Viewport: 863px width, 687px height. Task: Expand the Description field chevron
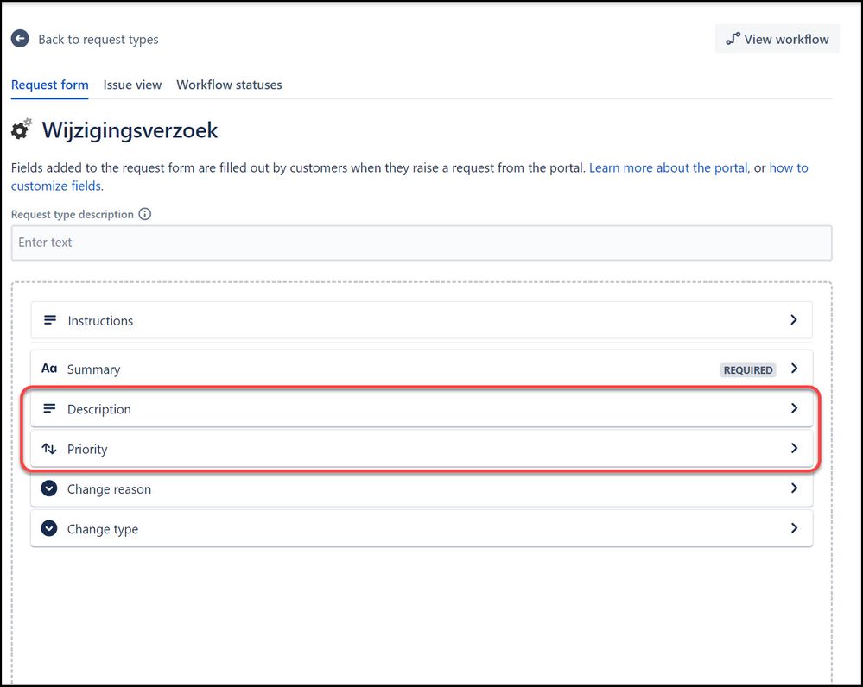(x=794, y=408)
